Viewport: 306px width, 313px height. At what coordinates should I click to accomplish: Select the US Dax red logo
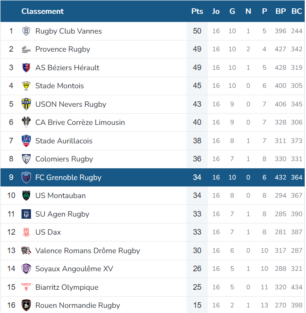coord(26,232)
